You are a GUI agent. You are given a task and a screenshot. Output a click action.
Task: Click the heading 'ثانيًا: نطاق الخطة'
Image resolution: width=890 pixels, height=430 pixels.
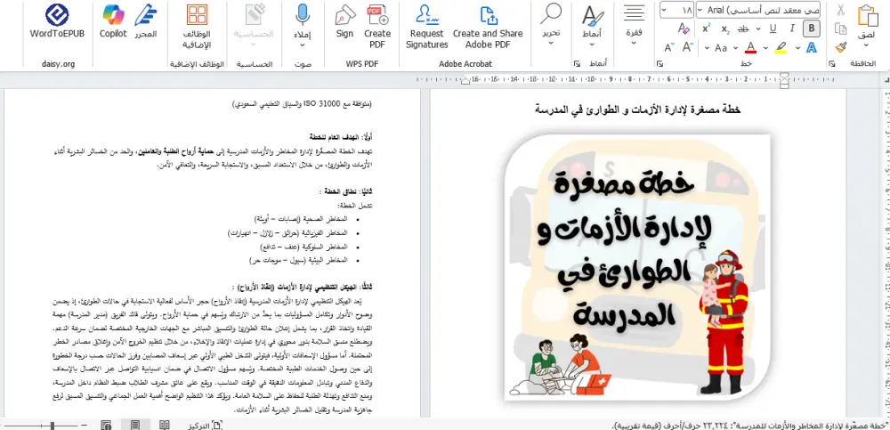tap(344, 192)
